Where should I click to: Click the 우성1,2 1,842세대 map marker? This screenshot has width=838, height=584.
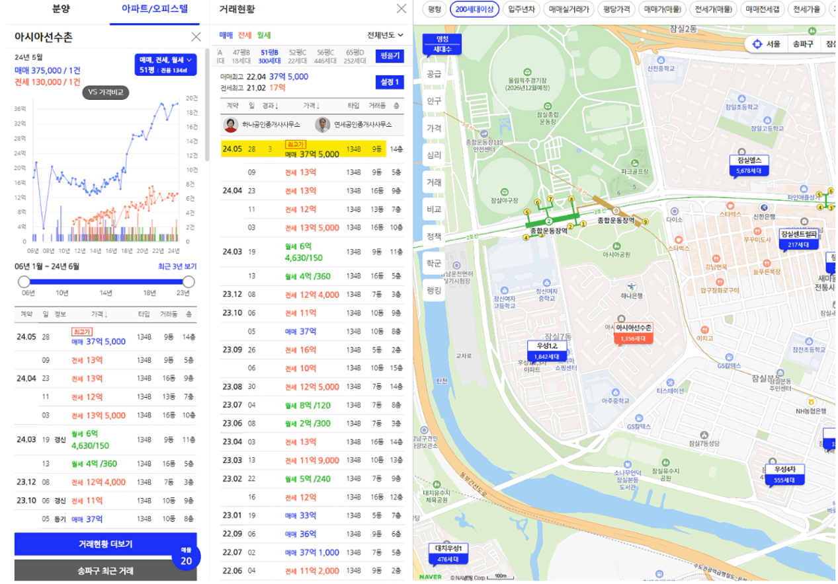point(548,351)
